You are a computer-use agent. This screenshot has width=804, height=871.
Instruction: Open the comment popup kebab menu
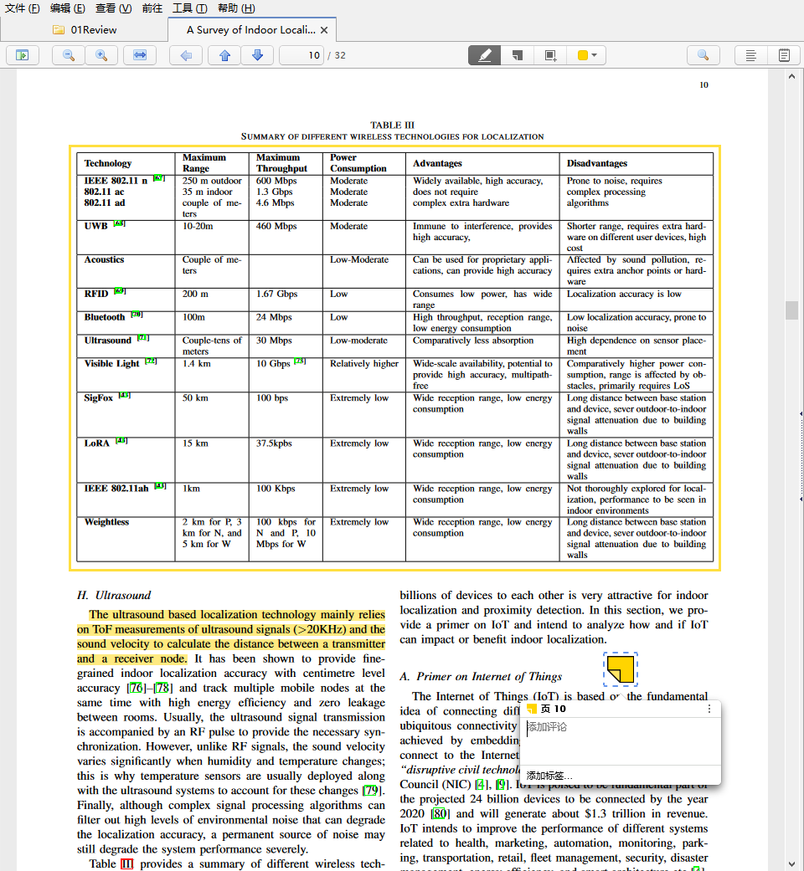pyautogui.click(x=710, y=710)
